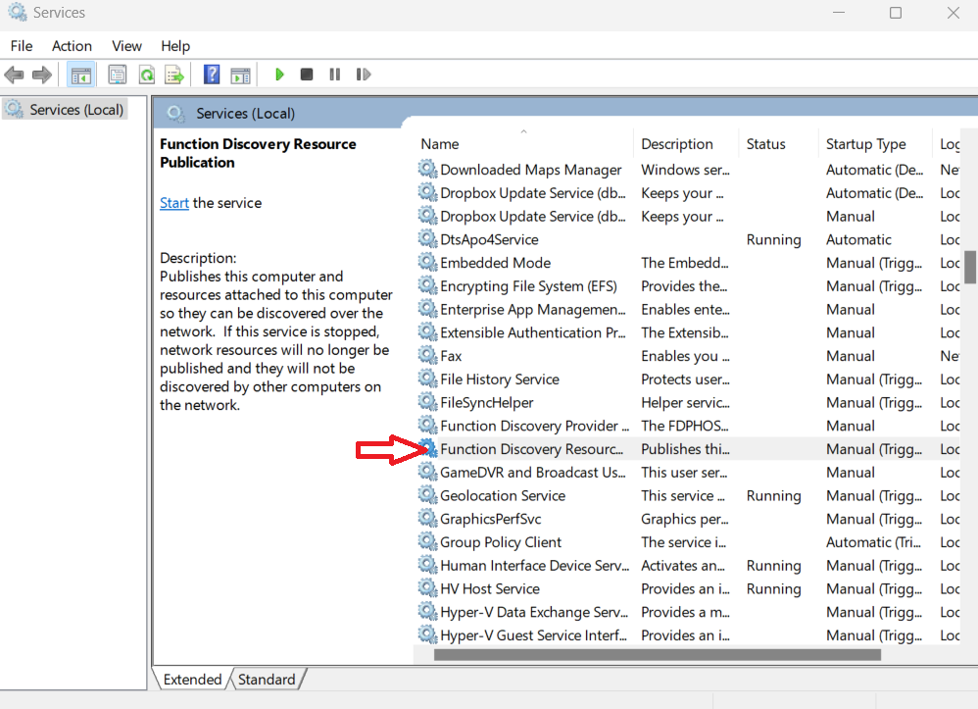Open Properties from the toolbar
This screenshot has width=978, height=709.
[118, 75]
